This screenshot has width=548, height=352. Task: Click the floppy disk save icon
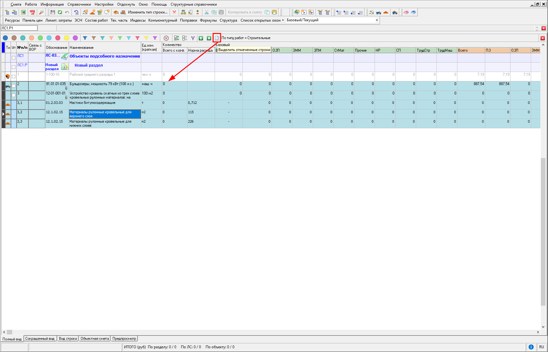[52, 12]
